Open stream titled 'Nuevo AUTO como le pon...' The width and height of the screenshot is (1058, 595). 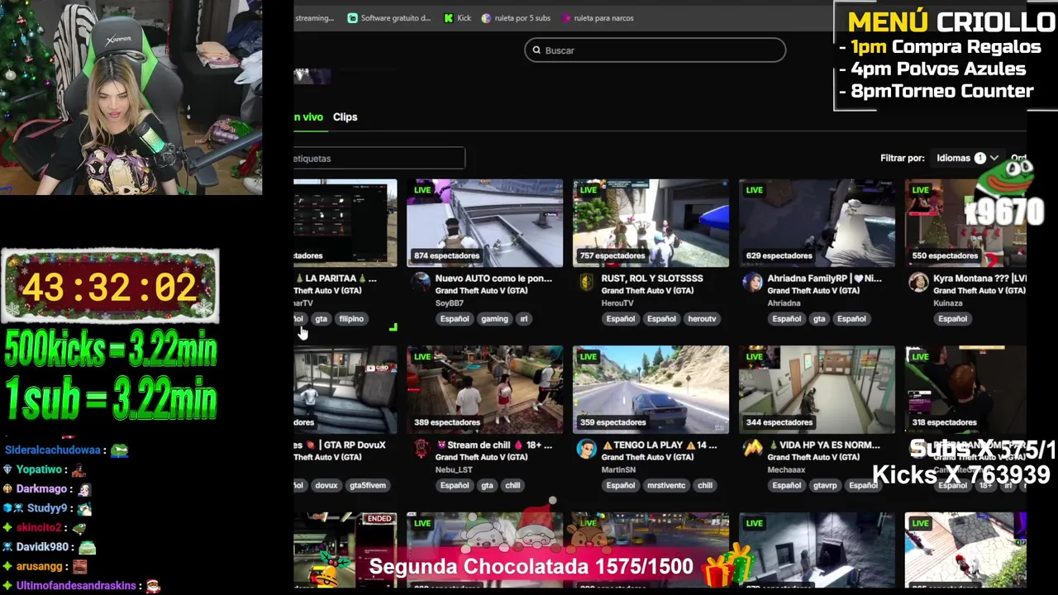pos(493,278)
